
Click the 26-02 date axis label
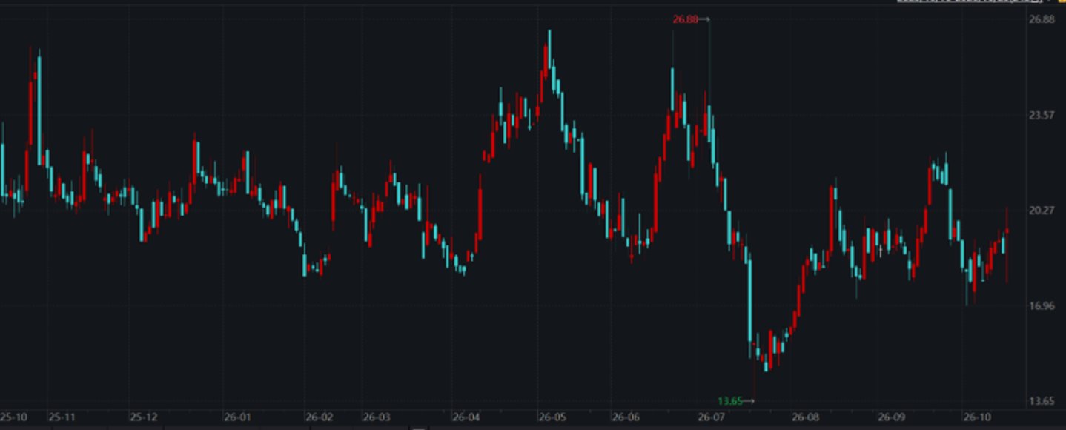click(x=320, y=417)
